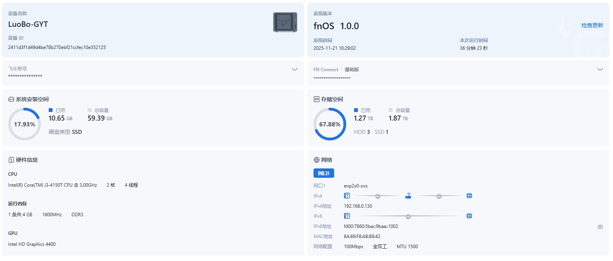
Task: Click the 系统安装空间 disk icon
Action: pyautogui.click(x=11, y=100)
